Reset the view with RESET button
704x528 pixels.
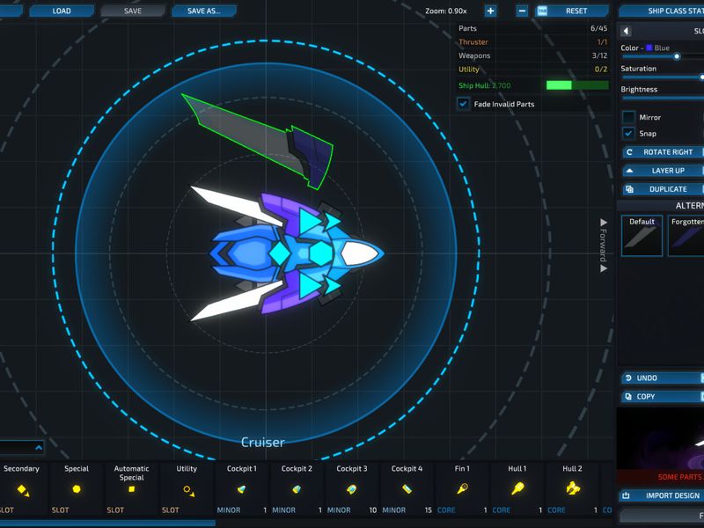pyautogui.click(x=576, y=11)
